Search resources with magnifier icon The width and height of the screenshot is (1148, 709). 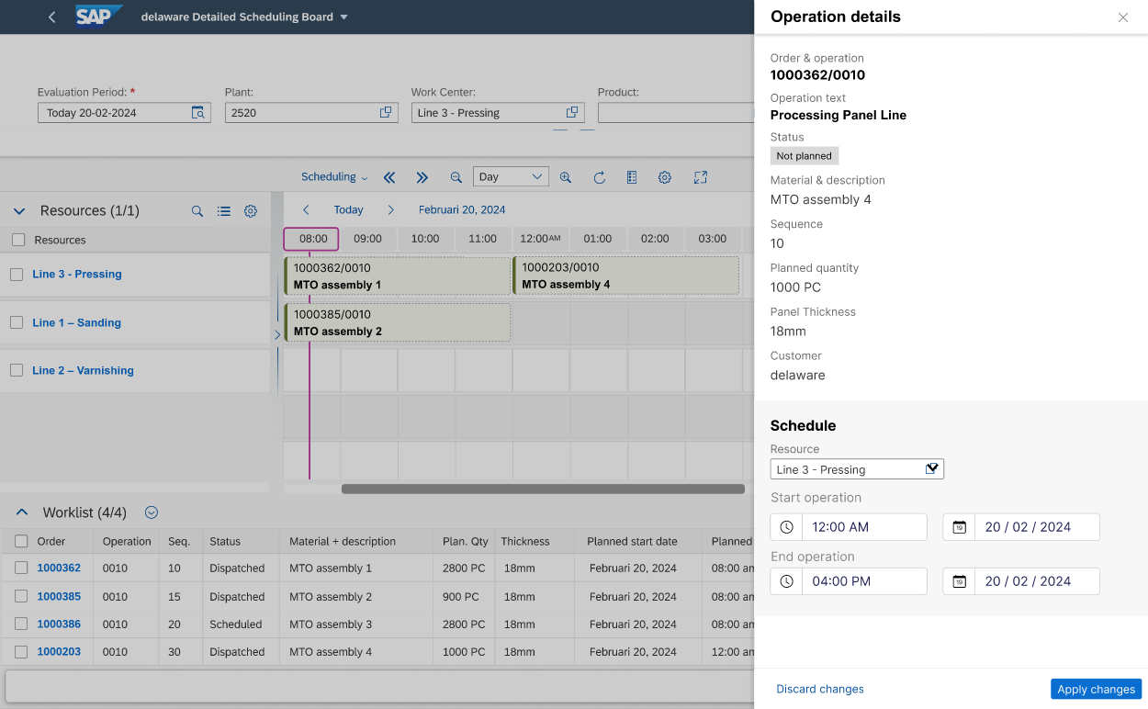tap(197, 211)
